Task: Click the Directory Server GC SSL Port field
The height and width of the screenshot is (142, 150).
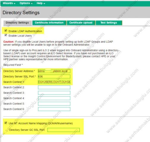Action: point(63,130)
